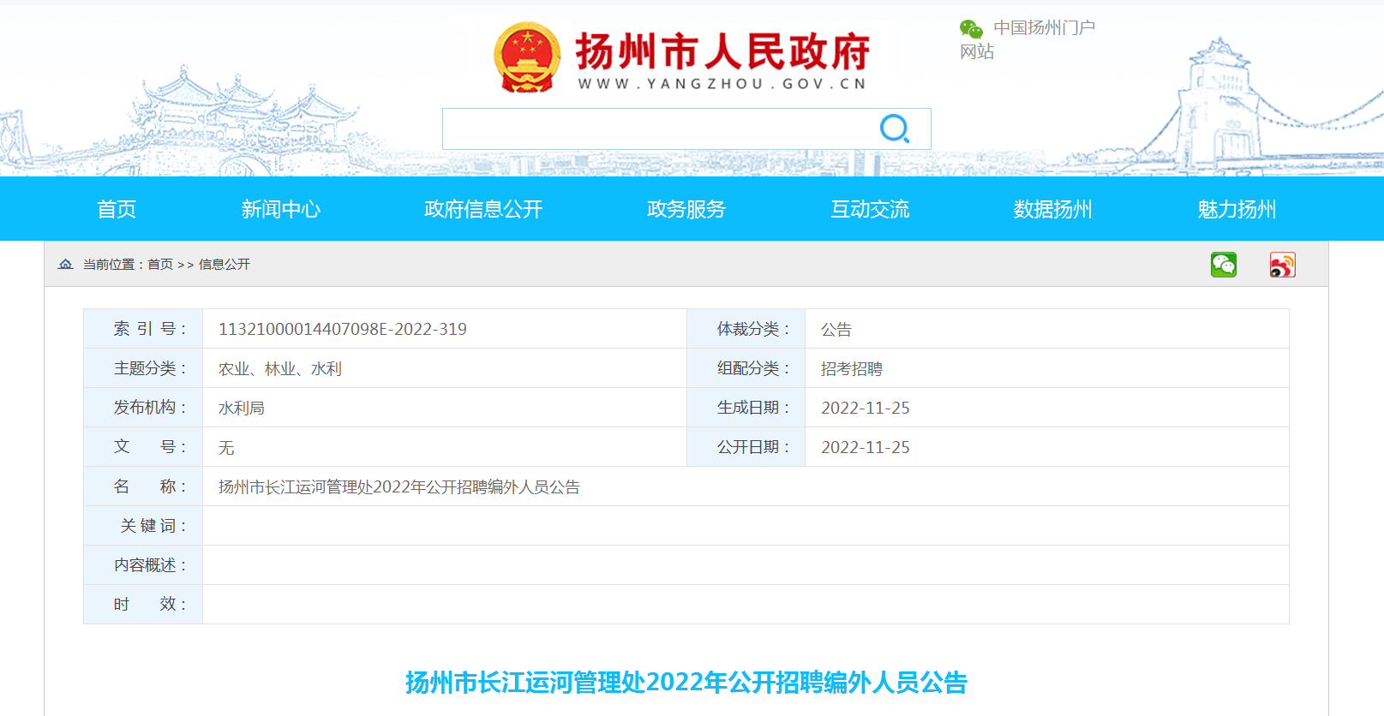Select 政务服务 in the navigation bar
Viewport: 1384px width, 716px height.
click(686, 209)
